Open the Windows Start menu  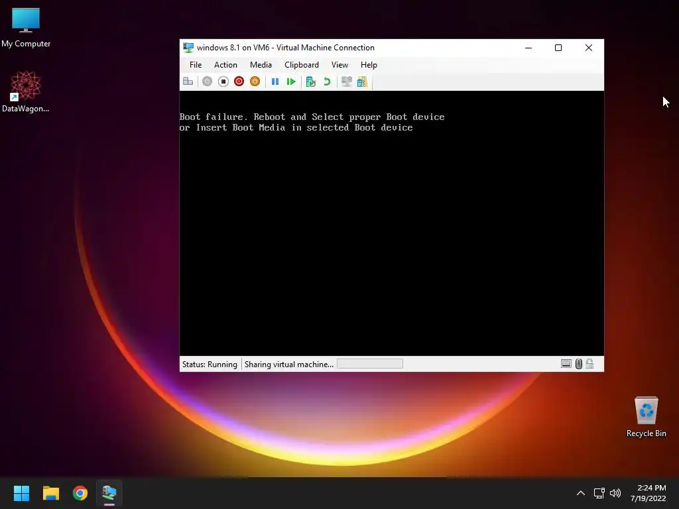21,493
